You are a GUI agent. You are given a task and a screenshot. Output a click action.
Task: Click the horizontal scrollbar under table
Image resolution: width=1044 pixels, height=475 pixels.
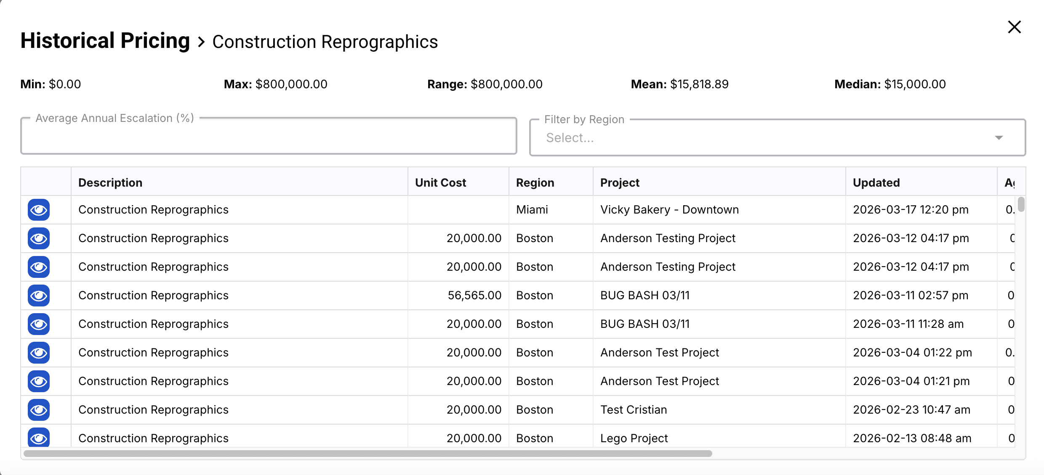click(x=368, y=454)
